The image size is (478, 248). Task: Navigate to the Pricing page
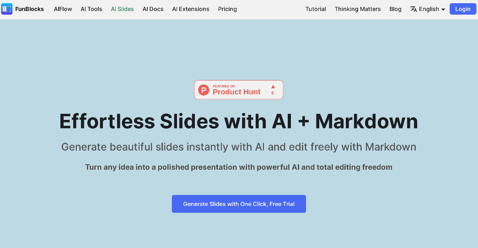(x=227, y=9)
